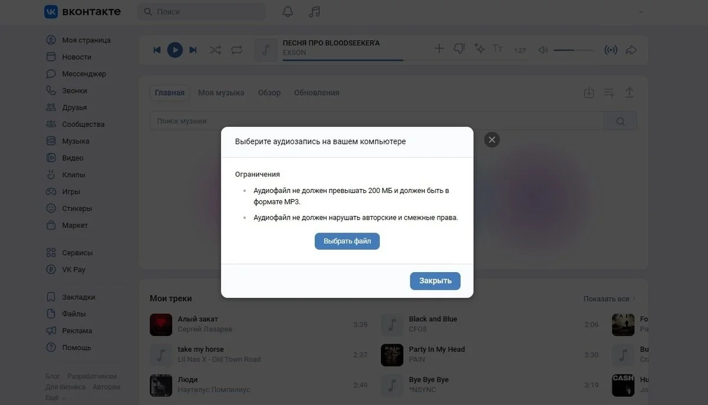Click Выбрать файл button
This screenshot has width=708, height=405.
(347, 241)
